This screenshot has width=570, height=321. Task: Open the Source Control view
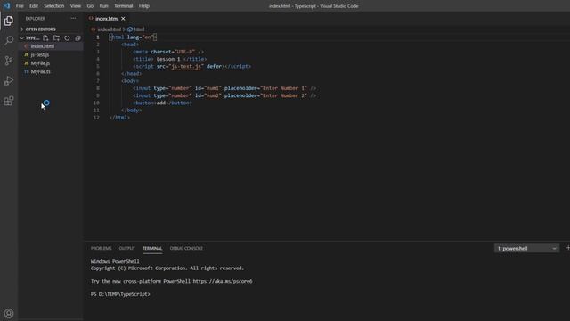tap(9, 61)
